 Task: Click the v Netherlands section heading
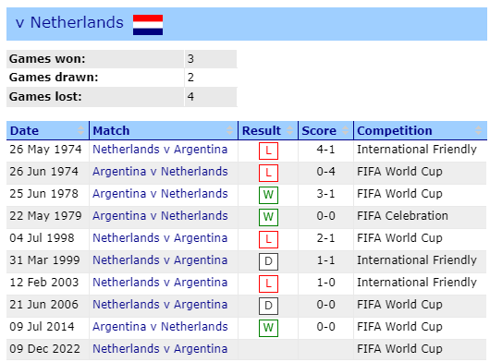pos(69,23)
